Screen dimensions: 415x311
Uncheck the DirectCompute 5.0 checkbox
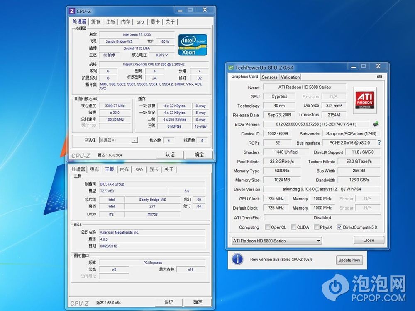(339, 227)
